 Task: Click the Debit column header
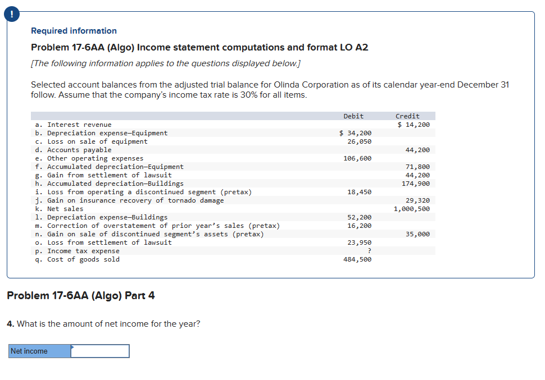pos(353,116)
